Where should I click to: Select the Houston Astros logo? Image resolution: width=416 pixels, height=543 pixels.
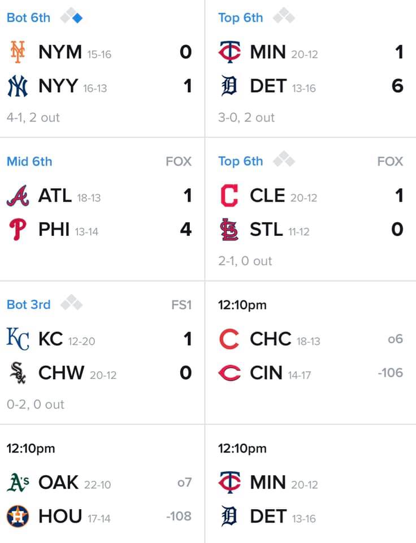18,516
